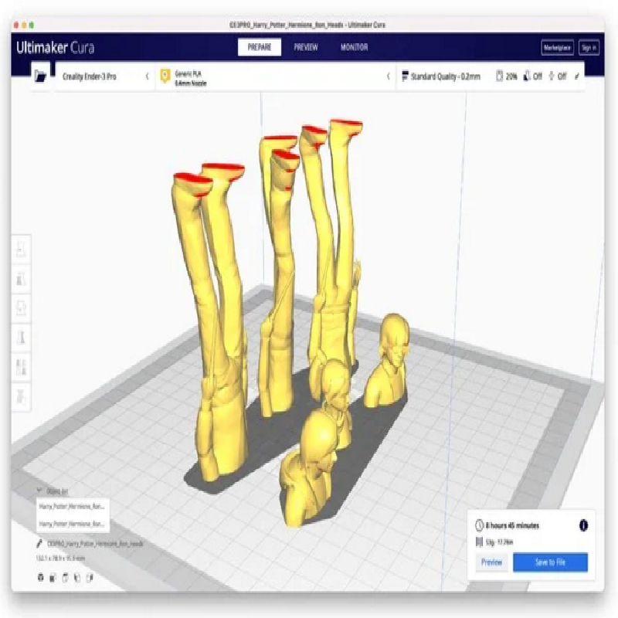The width and height of the screenshot is (618, 618).
Task: Click the print time clock icon
Action: [479, 525]
